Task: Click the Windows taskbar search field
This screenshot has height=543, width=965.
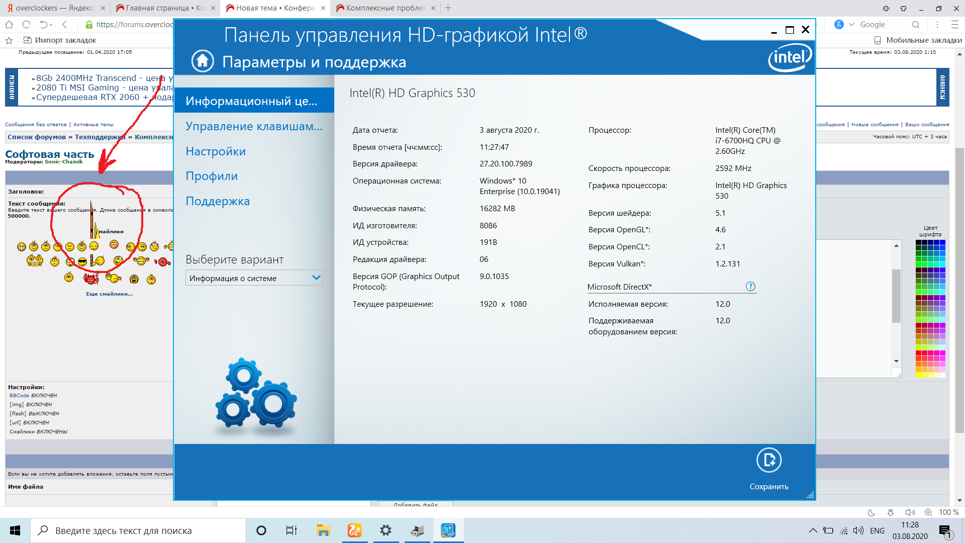Action: pyautogui.click(x=138, y=530)
